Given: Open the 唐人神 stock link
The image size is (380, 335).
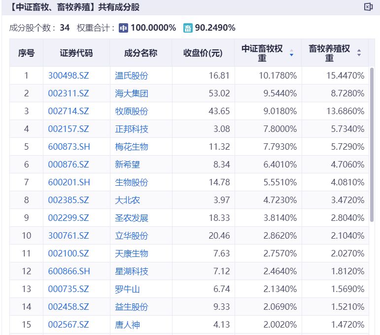Looking at the screenshot, I should click(x=128, y=325).
